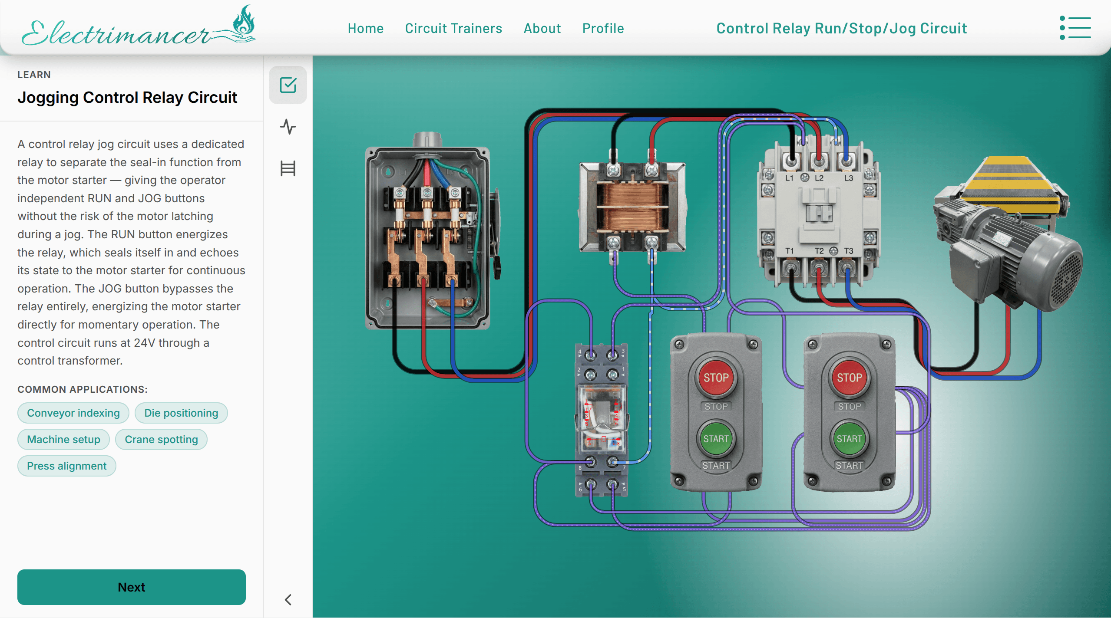Open the About page

pyautogui.click(x=542, y=28)
